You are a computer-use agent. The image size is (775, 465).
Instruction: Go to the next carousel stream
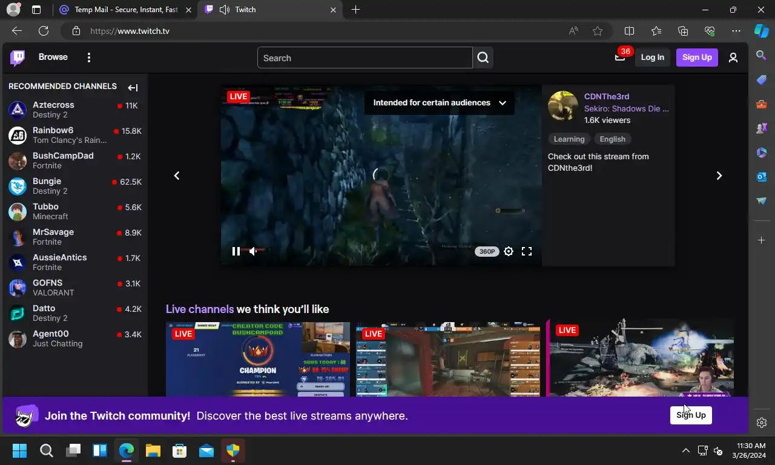click(x=719, y=176)
